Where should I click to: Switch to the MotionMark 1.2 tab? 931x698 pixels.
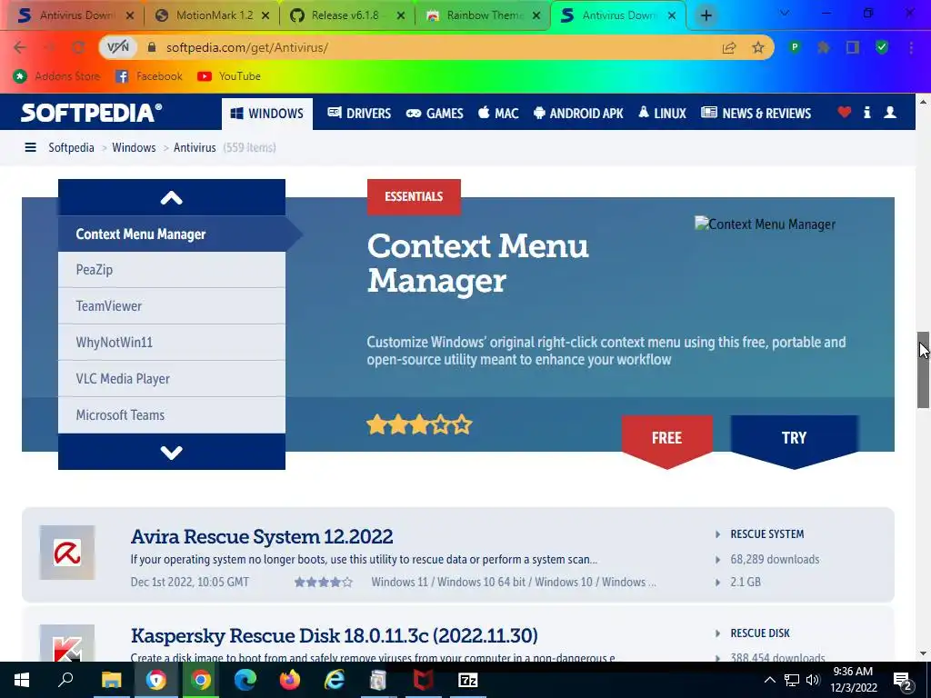coord(214,15)
